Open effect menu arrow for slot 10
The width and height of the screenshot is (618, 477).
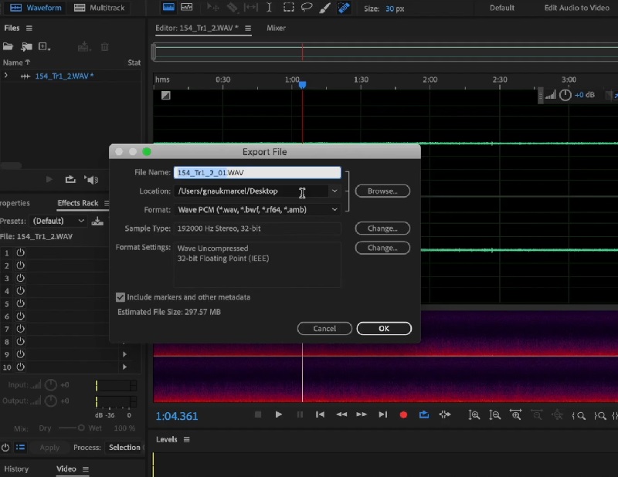click(124, 367)
